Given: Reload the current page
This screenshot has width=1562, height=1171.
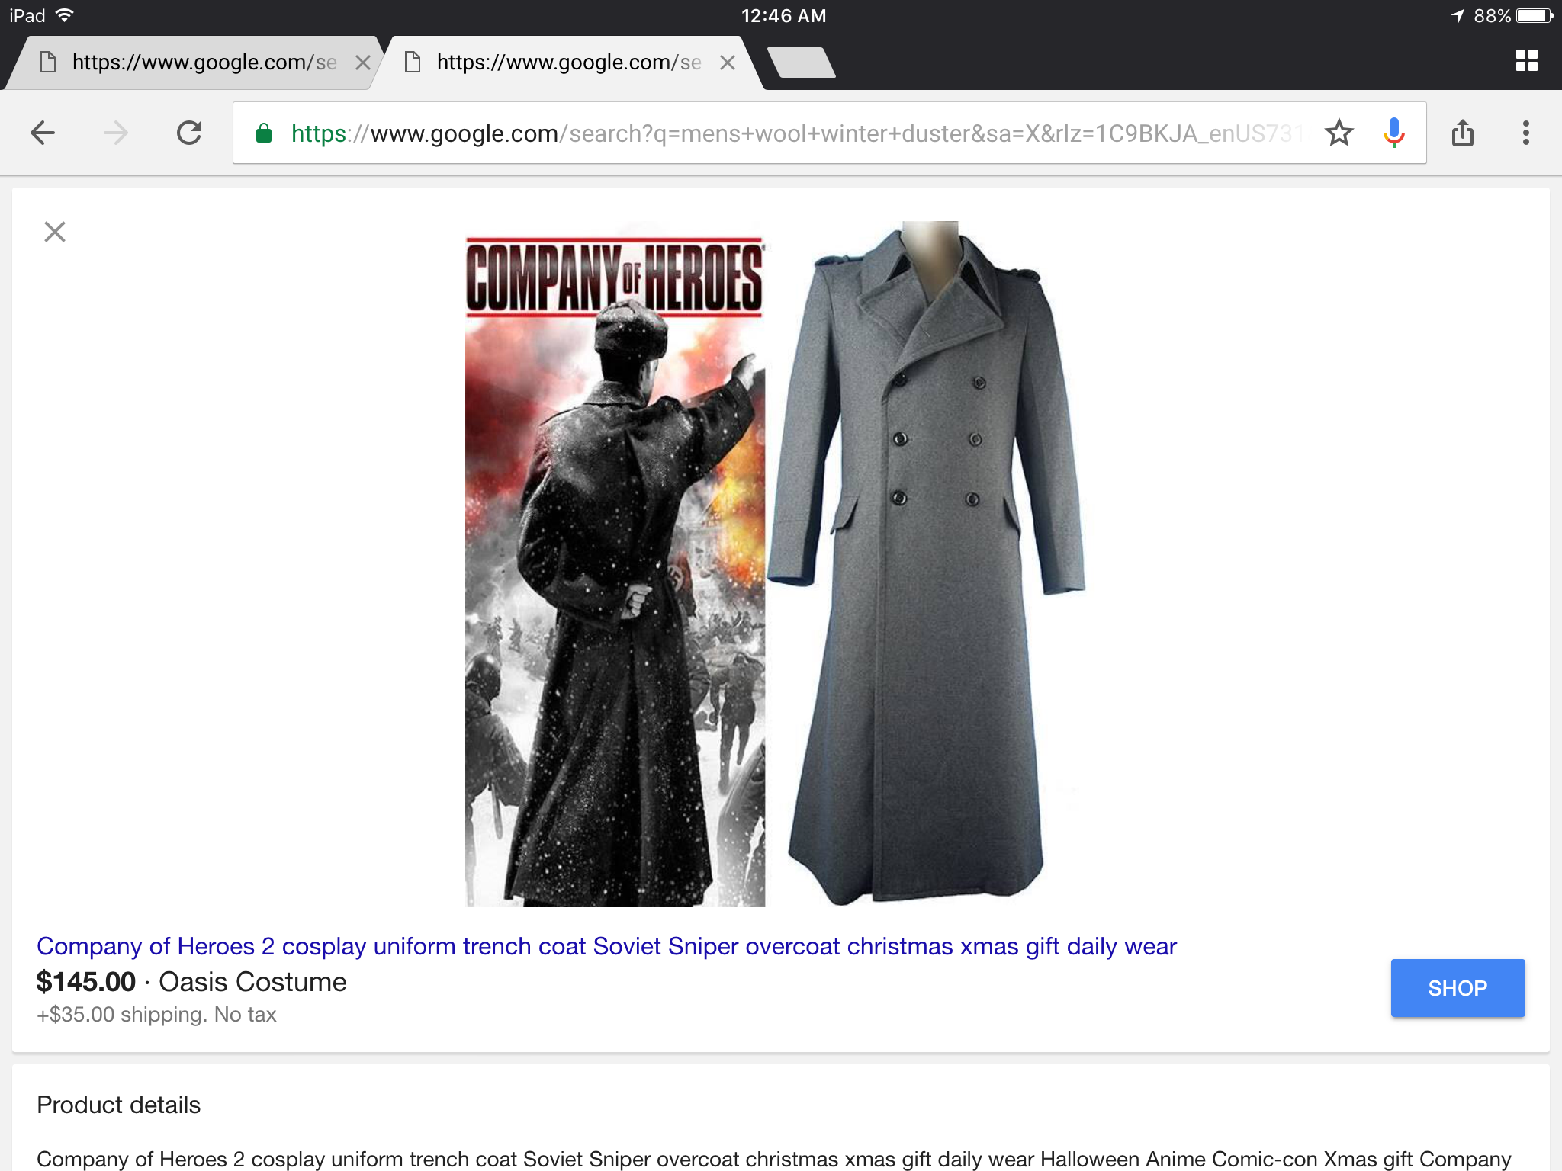Looking at the screenshot, I should pos(189,133).
